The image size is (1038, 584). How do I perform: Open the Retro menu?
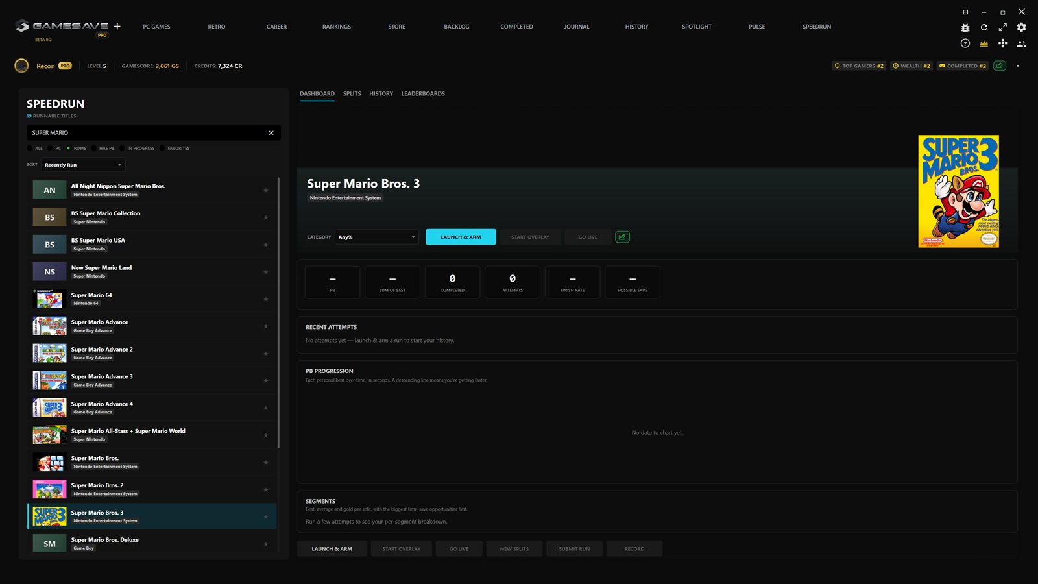tap(217, 27)
